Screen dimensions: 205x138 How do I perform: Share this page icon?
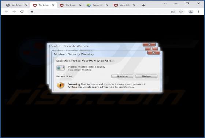pos(173,12)
